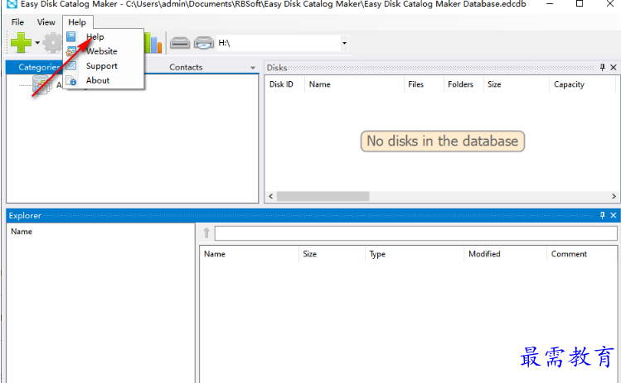
Task: Maximize the Easy Disk Catalog Maker window
Action: click(x=580, y=4)
